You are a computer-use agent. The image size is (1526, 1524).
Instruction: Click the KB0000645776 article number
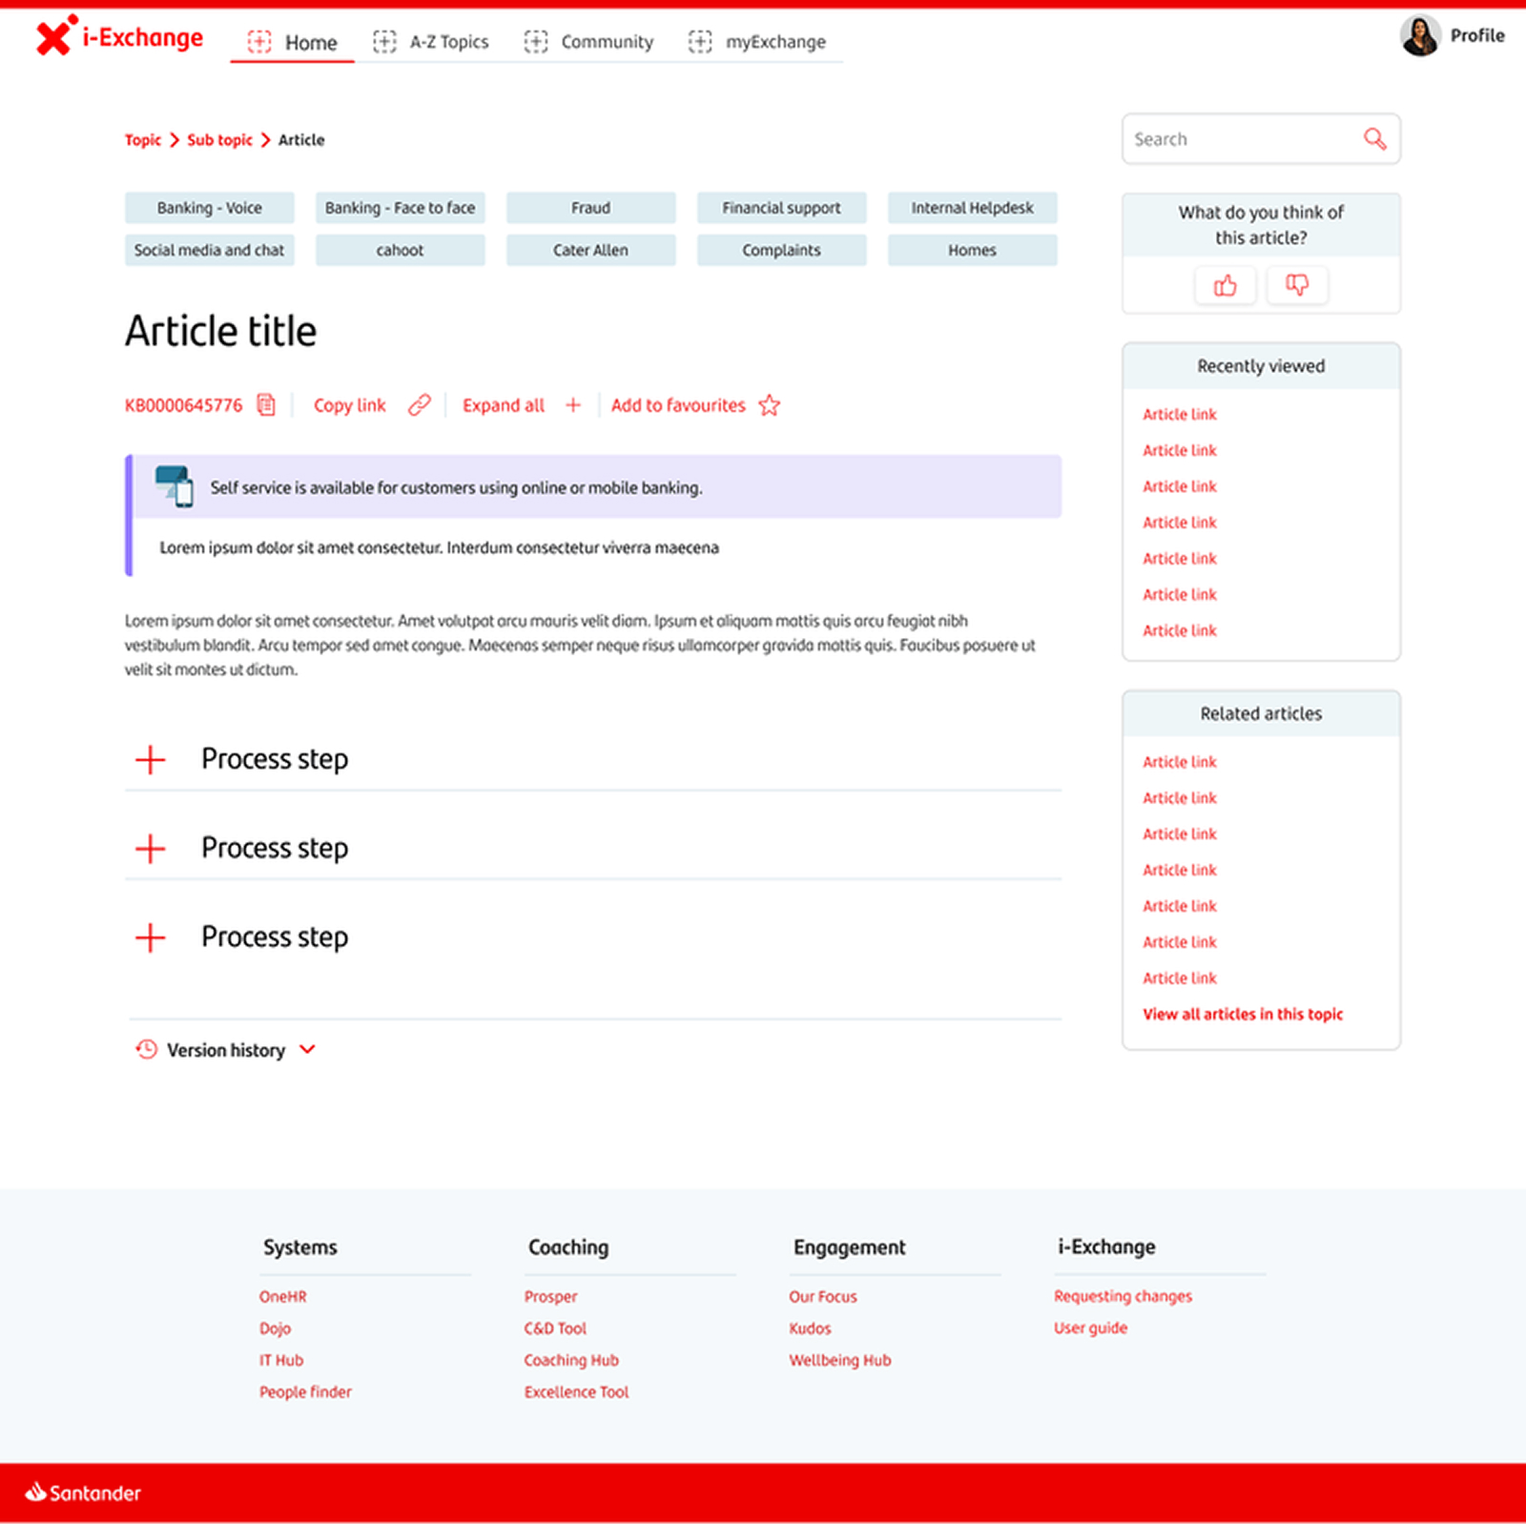pos(184,405)
